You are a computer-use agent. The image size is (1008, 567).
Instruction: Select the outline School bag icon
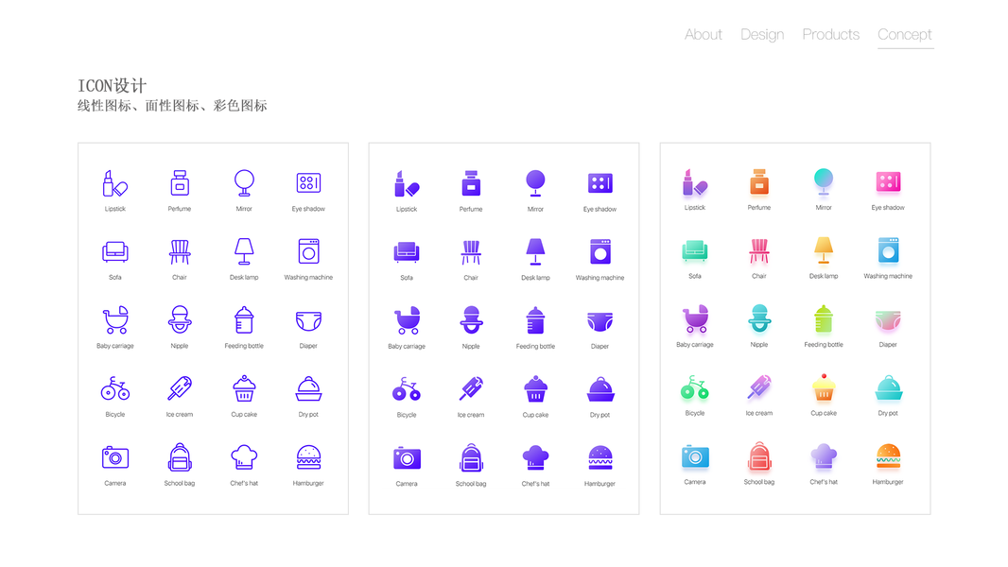(180, 457)
